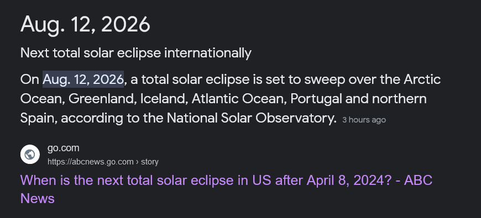Click the go.com site name
Viewport: 481px width, 218px height.
(x=63, y=148)
